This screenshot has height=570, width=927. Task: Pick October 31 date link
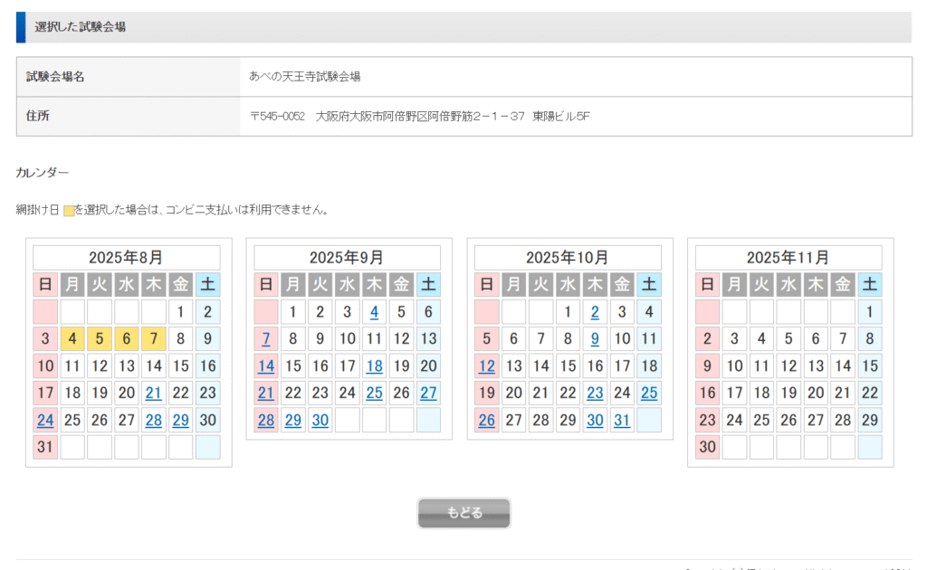(622, 420)
